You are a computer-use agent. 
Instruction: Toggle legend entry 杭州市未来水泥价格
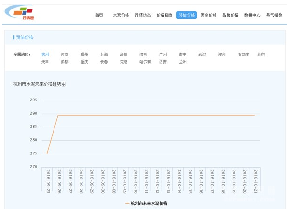pos(146,203)
